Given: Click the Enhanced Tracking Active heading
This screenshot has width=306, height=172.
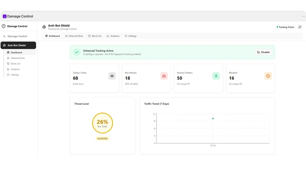Looking at the screenshot, I should (x=98, y=51).
